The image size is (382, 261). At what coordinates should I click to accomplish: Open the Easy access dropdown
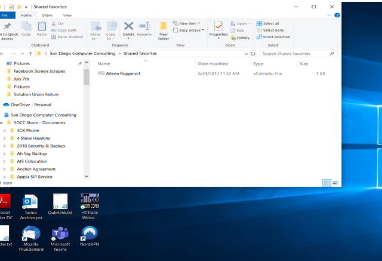click(189, 30)
